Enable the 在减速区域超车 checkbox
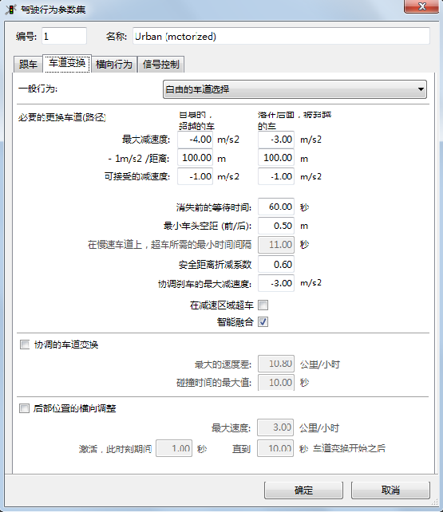The height and width of the screenshot is (512, 443). click(x=263, y=305)
